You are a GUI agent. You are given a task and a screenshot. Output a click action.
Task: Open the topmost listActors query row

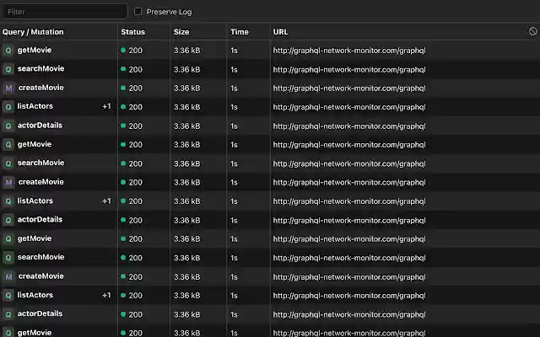[270, 107]
